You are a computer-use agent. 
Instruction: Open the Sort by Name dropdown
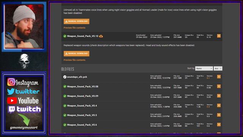click(204, 68)
